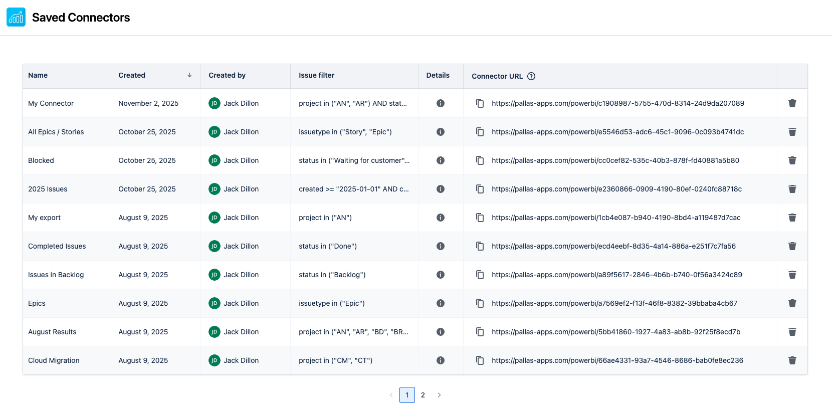Viewport: 837px width, 408px height.
Task: Show details info for My Connector
Action: click(441, 103)
